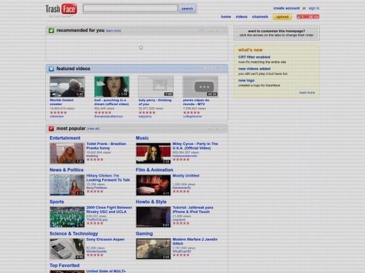Screen dimensions: 365x273
Task: Open the Sony Ericsson Aspen thumbnail
Action: tap(67, 249)
